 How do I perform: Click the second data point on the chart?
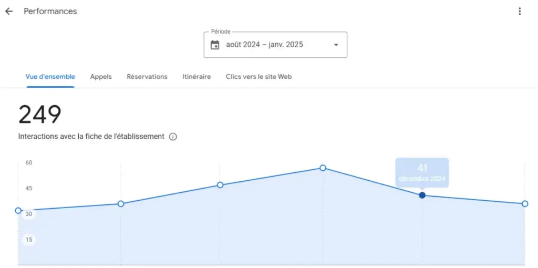121,204
